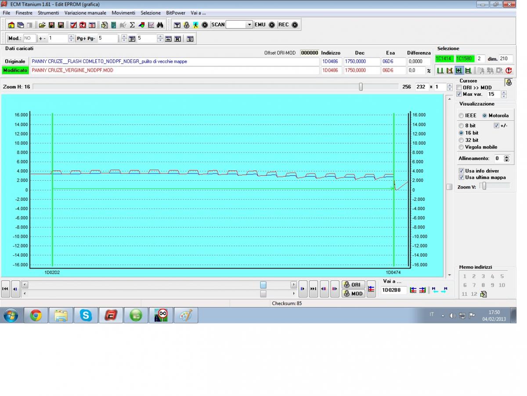Image resolution: width=527 pixels, height=396 pixels.
Task: Open Paint from the taskbar
Action: coord(186,315)
